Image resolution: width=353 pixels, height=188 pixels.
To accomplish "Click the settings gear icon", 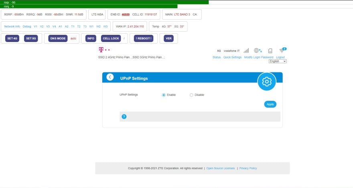I will point(266,82).
